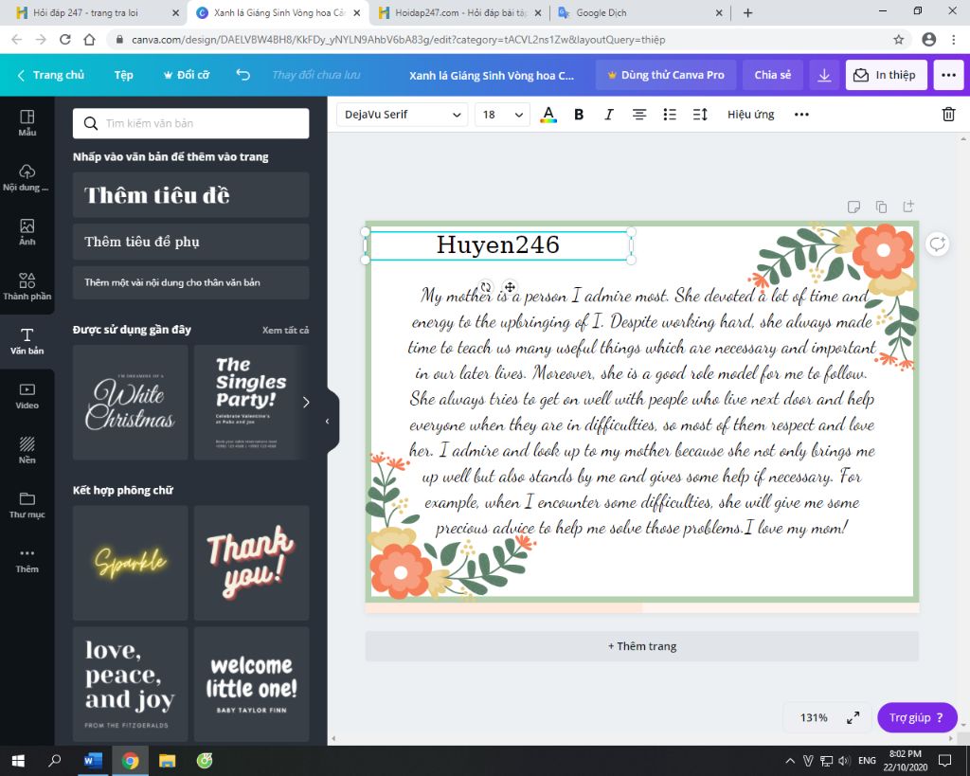Toggle bold formatting

579,115
